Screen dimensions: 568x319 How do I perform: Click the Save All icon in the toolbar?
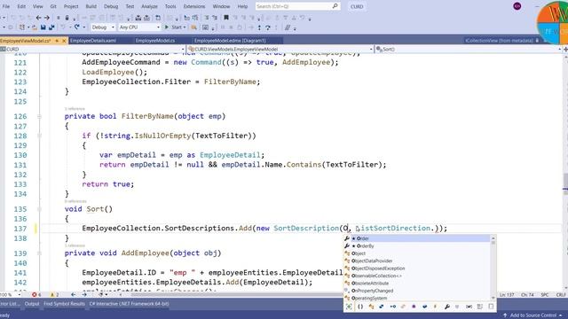click(51, 27)
